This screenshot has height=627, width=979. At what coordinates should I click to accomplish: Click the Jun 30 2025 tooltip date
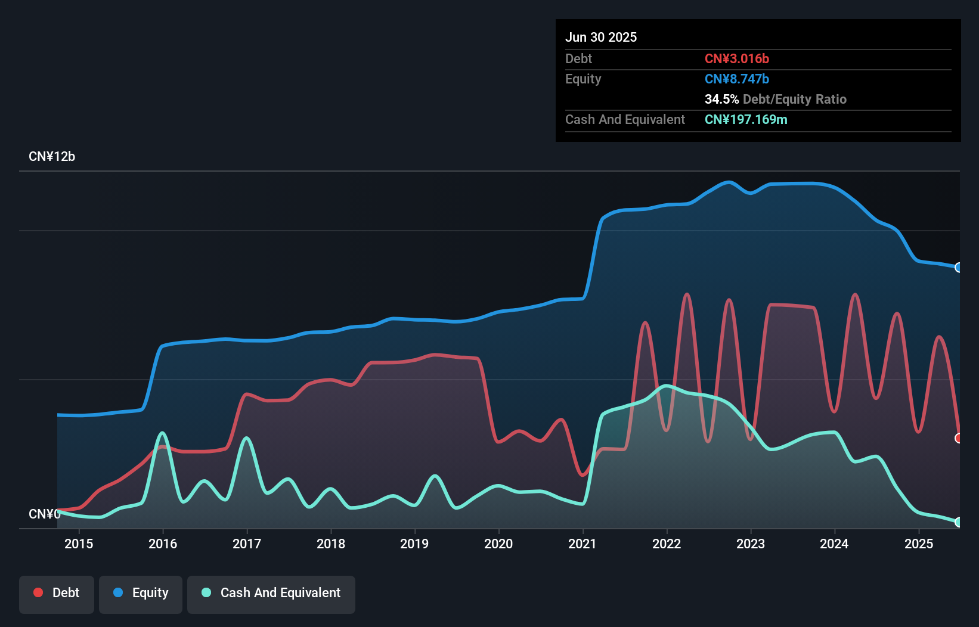[601, 37]
